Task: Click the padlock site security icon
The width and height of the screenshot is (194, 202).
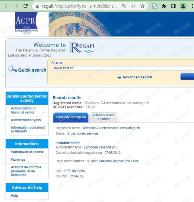Action: (x=37, y=6)
